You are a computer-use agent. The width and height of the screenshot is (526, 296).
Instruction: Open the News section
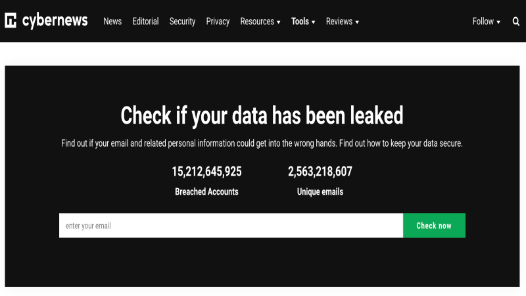(x=112, y=22)
